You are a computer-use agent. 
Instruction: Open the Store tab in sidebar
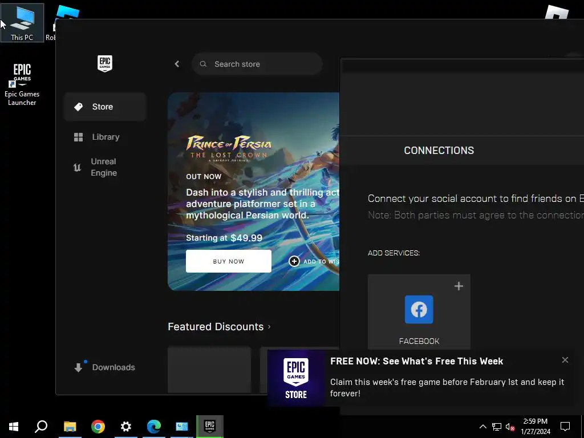click(x=105, y=107)
